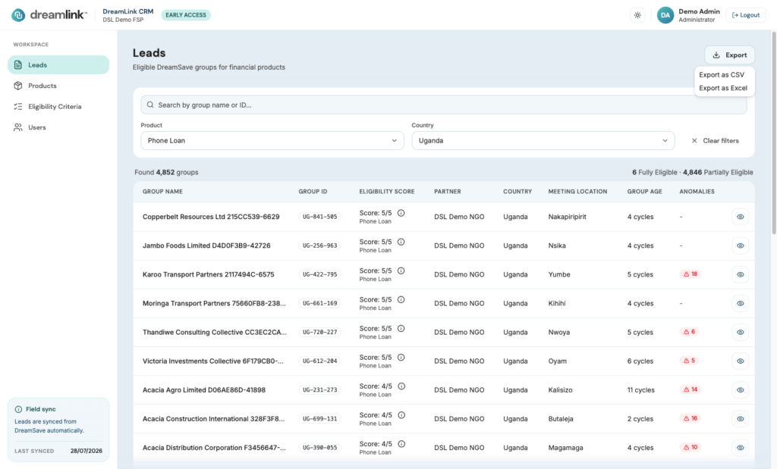Open info icon for Karoo Transport score
The image size is (777, 469).
pos(401,270)
